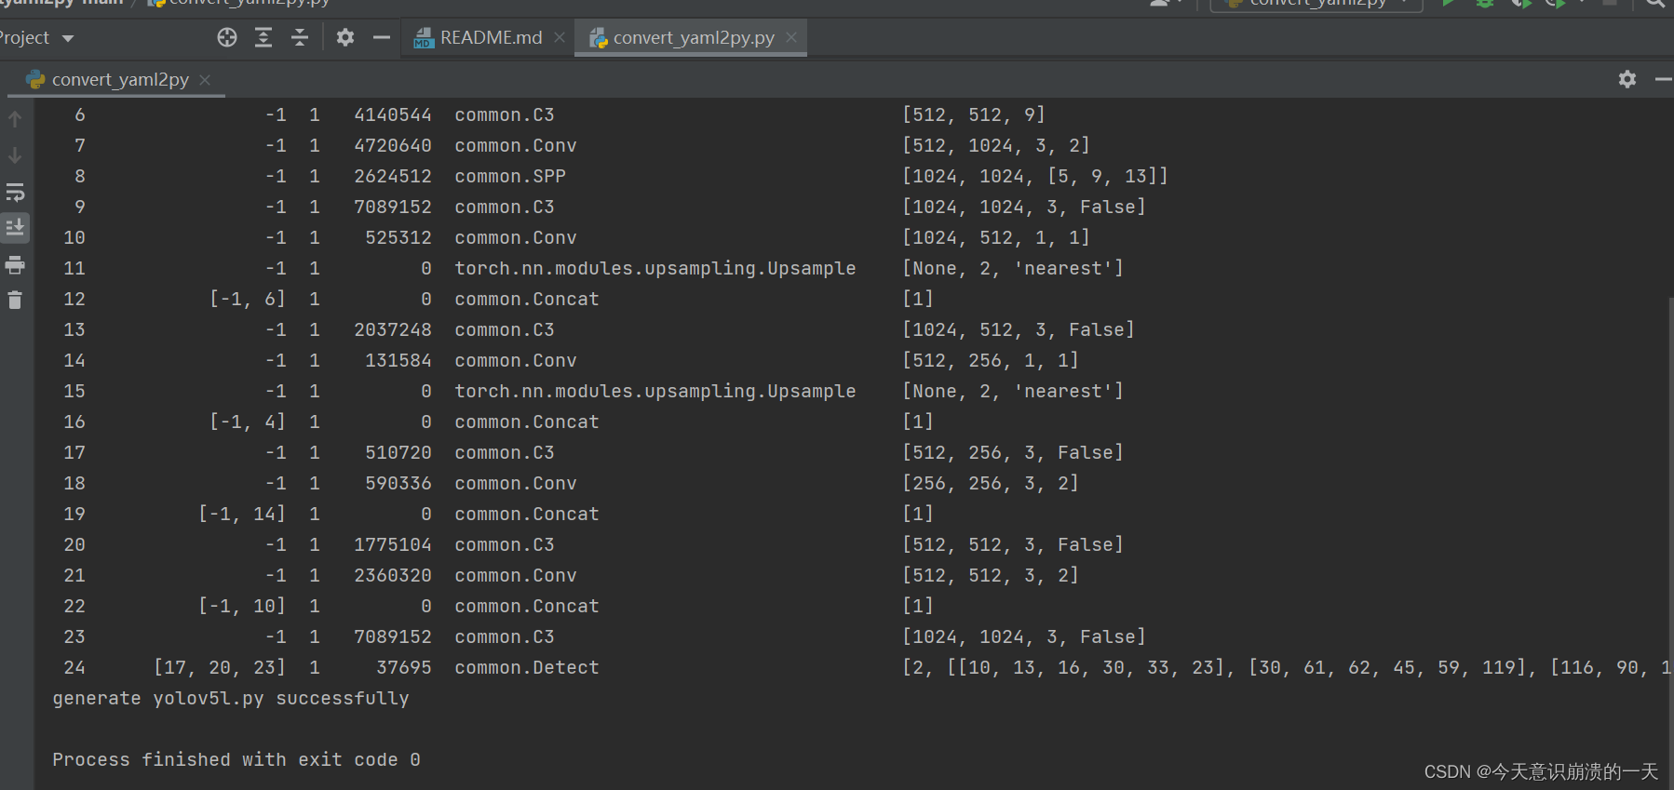
Task: Click 'generate yolov5l.py successfully' line
Action: [231, 698]
